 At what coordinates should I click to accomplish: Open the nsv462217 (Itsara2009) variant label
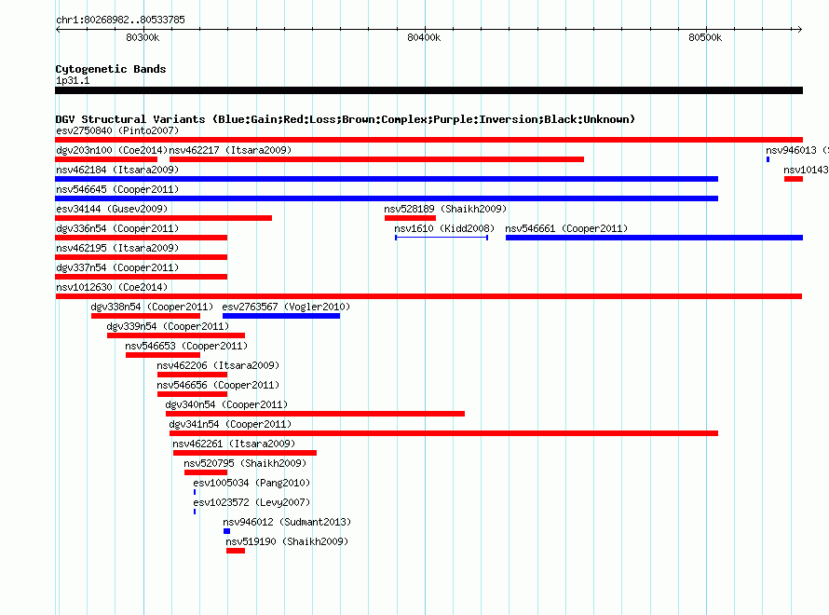click(x=230, y=150)
